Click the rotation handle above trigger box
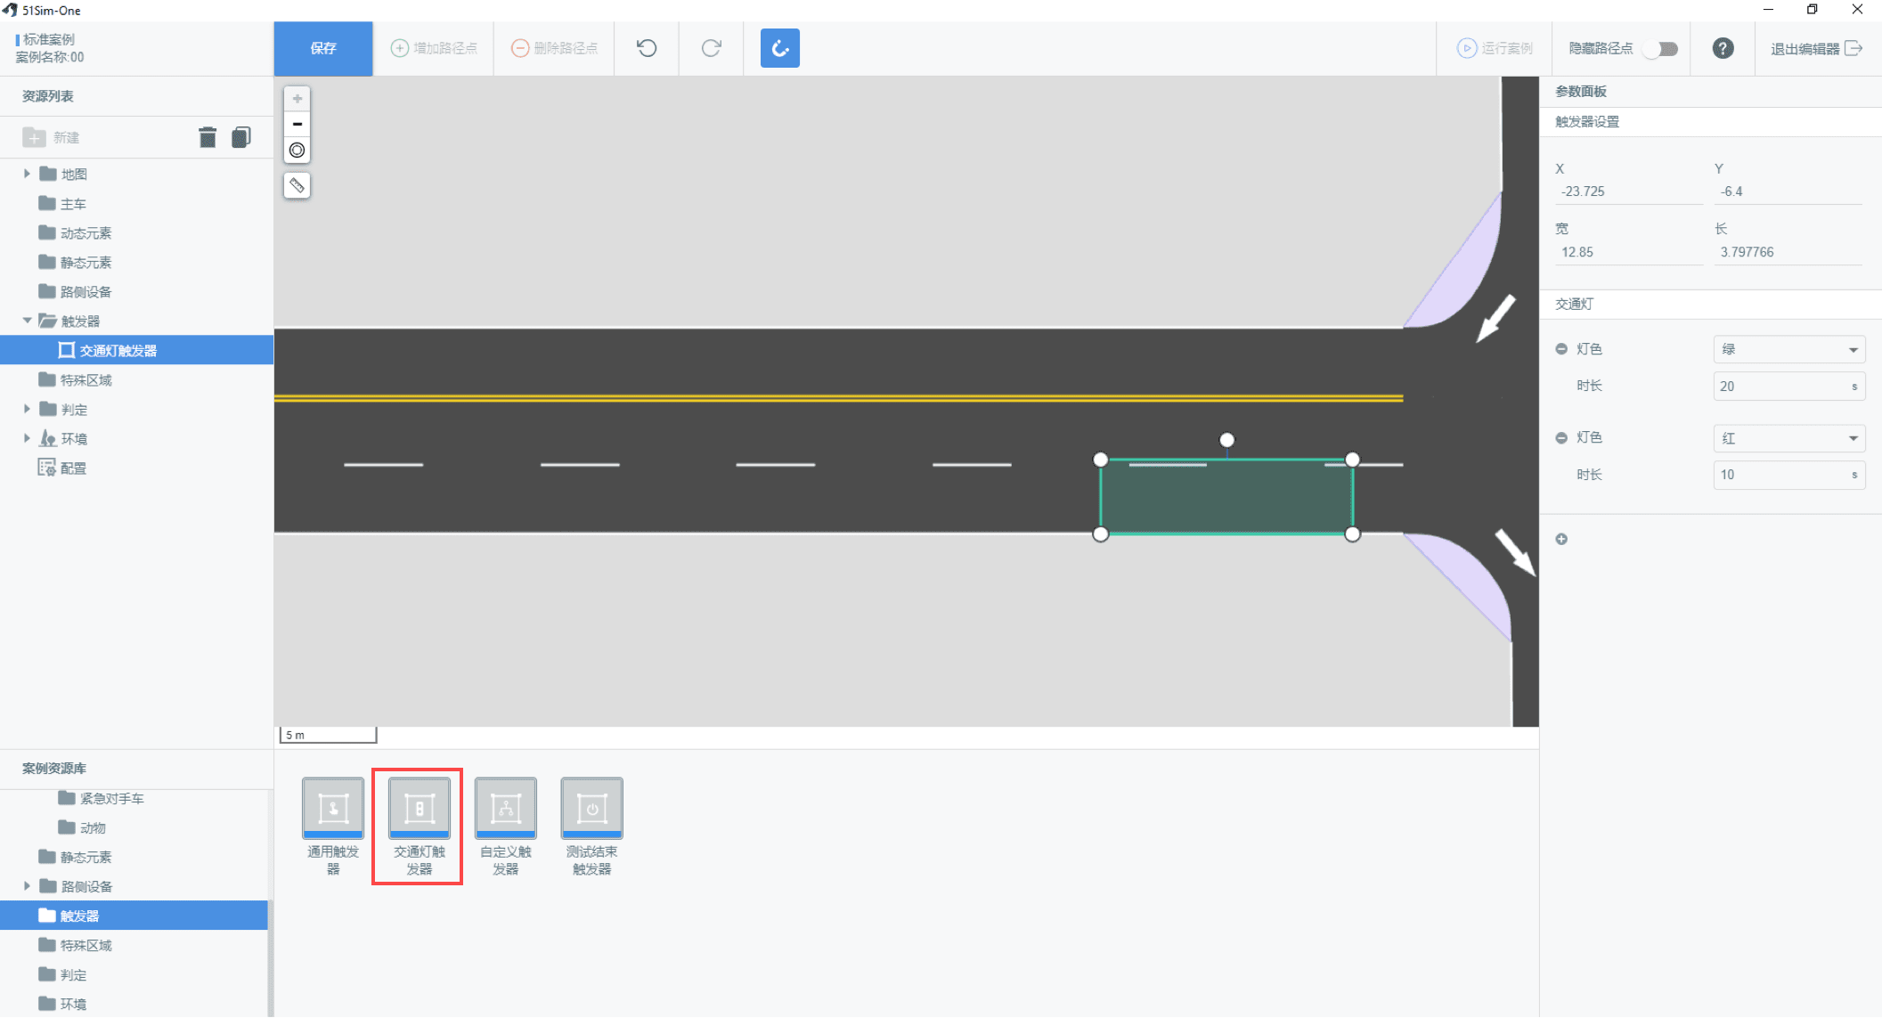Screen dimensions: 1882x1018 [1227, 440]
